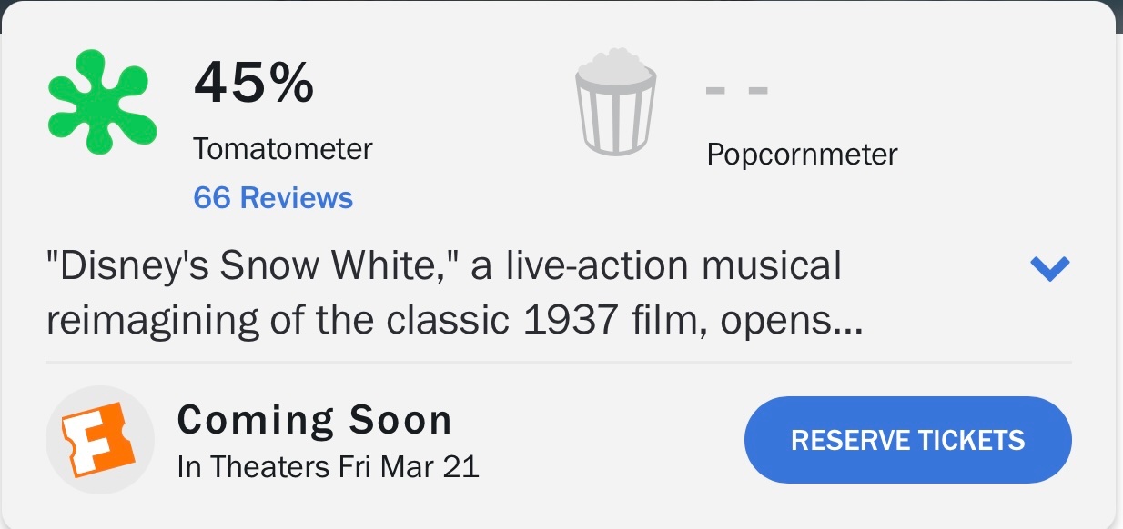Click the empty Popcornmeter score dashes
Image resolution: width=1123 pixels, height=529 pixels.
tap(737, 91)
